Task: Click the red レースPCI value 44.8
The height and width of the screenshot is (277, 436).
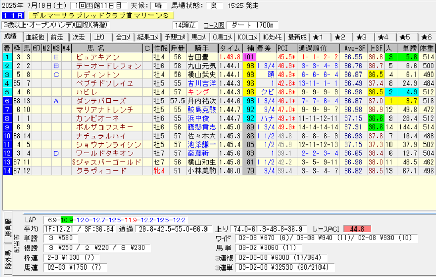Action: 356,229
